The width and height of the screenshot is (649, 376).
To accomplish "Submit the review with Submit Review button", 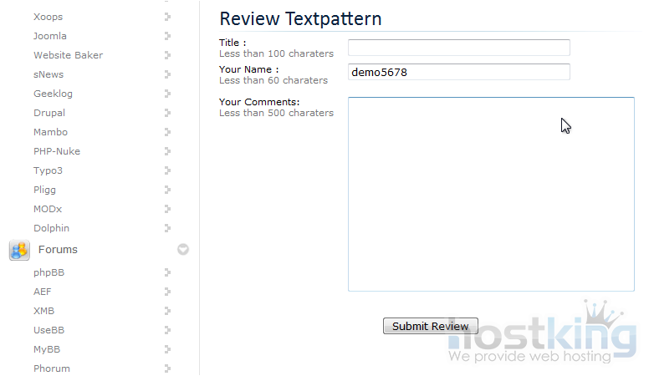I will coord(430,327).
